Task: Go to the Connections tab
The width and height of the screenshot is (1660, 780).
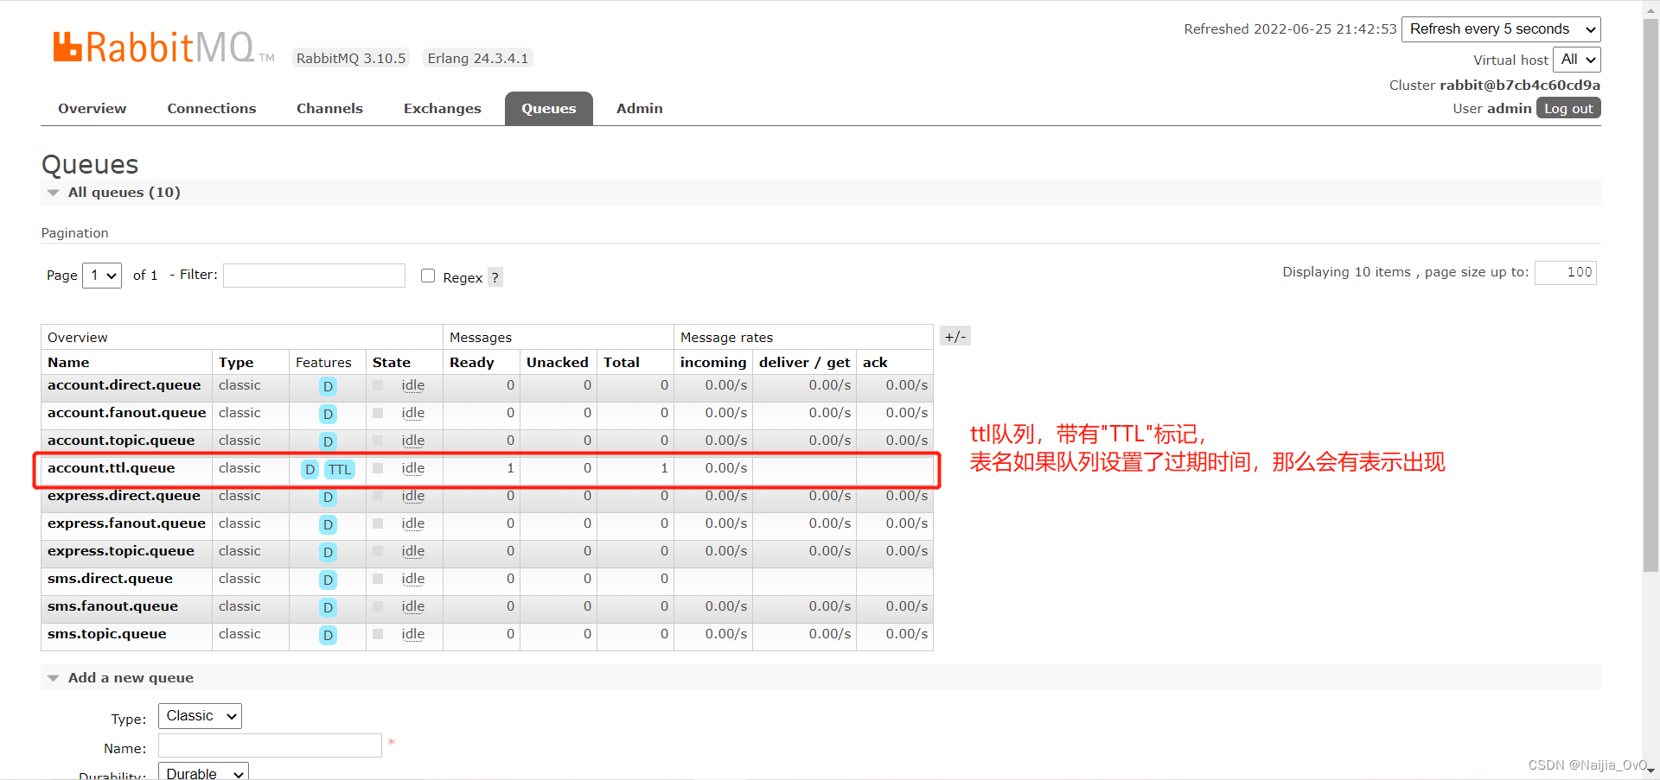Action: [212, 109]
